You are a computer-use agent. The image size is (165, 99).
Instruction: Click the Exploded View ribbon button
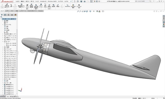[58, 6]
